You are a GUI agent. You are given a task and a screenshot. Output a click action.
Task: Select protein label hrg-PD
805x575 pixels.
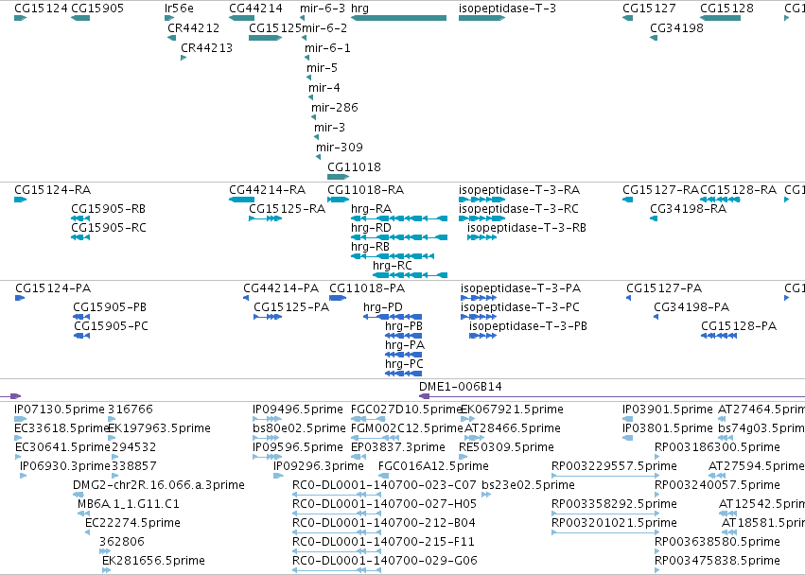383,307
